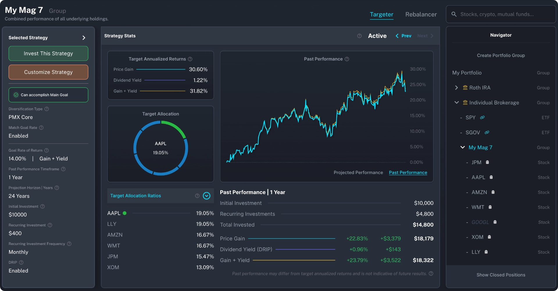Open help icon beside Strategy Stats Active
Screen dimensions: 558x291
click(360, 36)
